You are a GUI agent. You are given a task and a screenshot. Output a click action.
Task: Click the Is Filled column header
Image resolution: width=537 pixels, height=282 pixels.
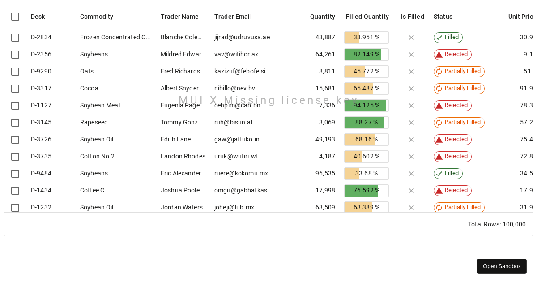click(x=413, y=17)
